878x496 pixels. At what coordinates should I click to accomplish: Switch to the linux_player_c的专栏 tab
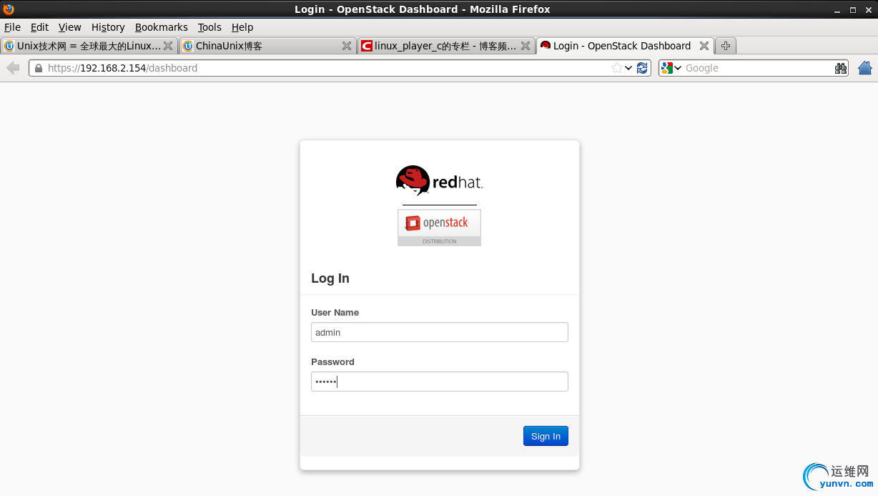point(446,46)
